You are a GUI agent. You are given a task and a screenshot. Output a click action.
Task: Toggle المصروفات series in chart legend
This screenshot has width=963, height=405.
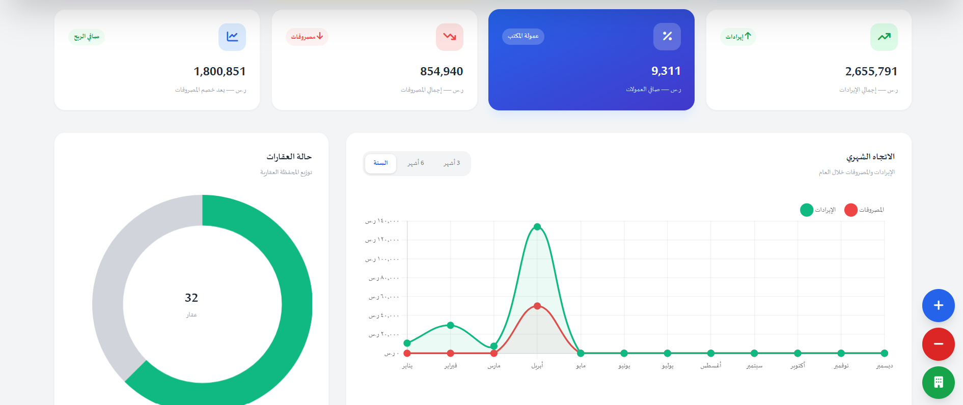(864, 210)
